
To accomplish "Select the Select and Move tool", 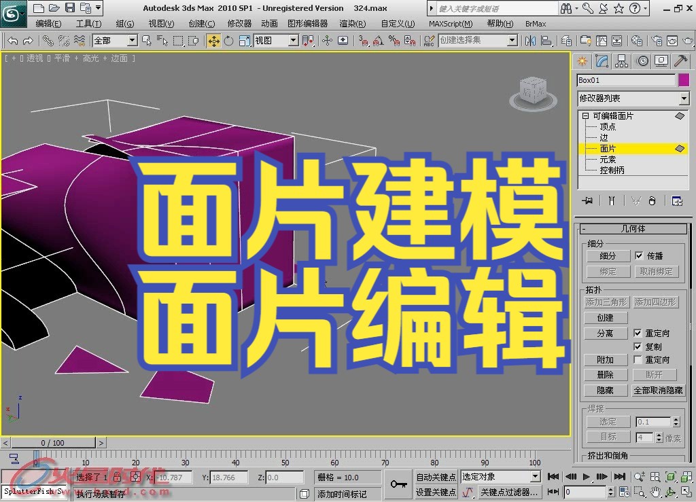I will click(x=214, y=41).
